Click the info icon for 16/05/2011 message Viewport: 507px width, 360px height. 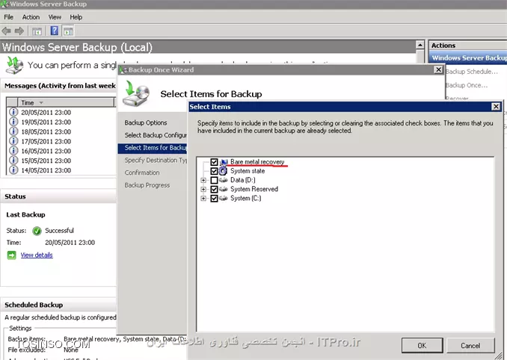13,151
